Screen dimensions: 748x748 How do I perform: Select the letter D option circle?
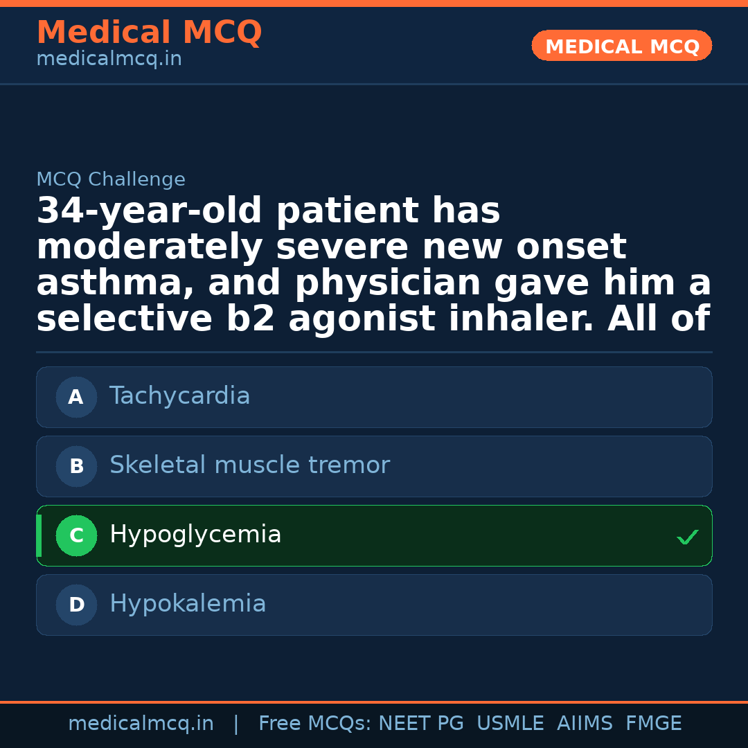[x=76, y=605]
